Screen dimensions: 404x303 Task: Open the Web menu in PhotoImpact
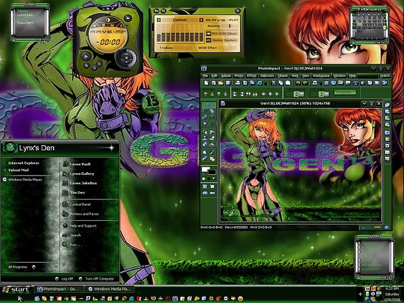(x=295, y=76)
